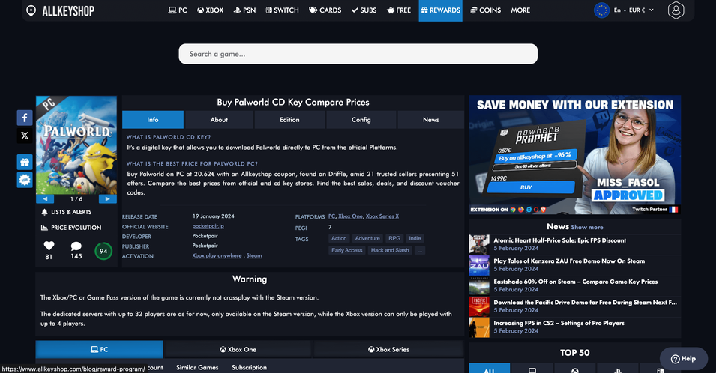Switch to the About tab
Image resolution: width=716 pixels, height=373 pixels.
coord(219,120)
